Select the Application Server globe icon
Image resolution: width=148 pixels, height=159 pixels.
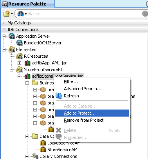tap(12, 36)
